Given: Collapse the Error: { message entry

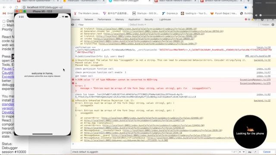Looking at the screenshot, I should [76, 83].
